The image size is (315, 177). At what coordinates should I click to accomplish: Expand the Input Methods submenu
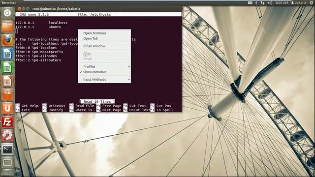click(104, 80)
